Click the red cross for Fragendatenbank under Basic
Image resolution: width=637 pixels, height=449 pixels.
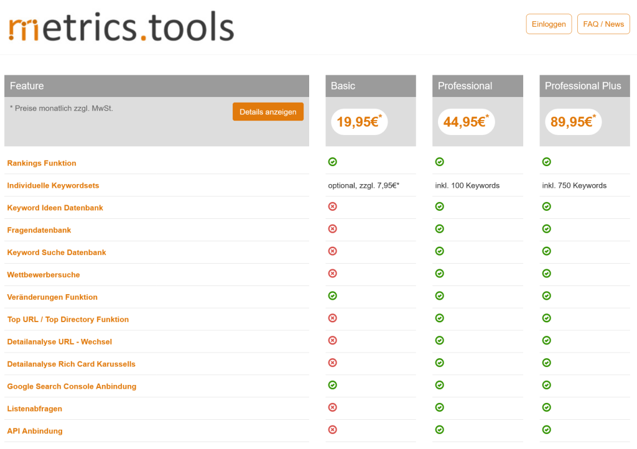tap(332, 229)
